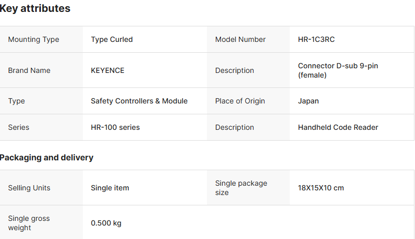The image size is (415, 239).
Task: Select the HR-100 series value
Action: pos(115,127)
